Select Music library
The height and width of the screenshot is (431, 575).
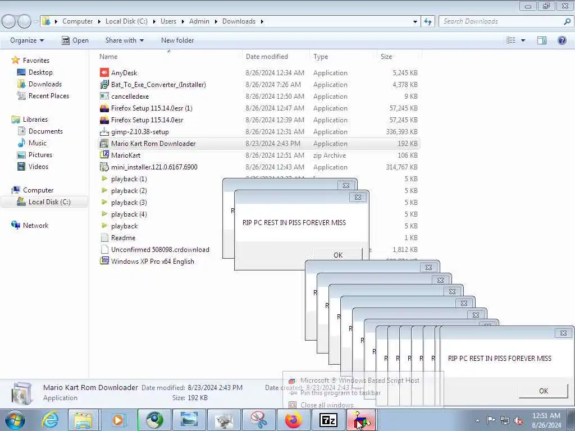click(38, 143)
